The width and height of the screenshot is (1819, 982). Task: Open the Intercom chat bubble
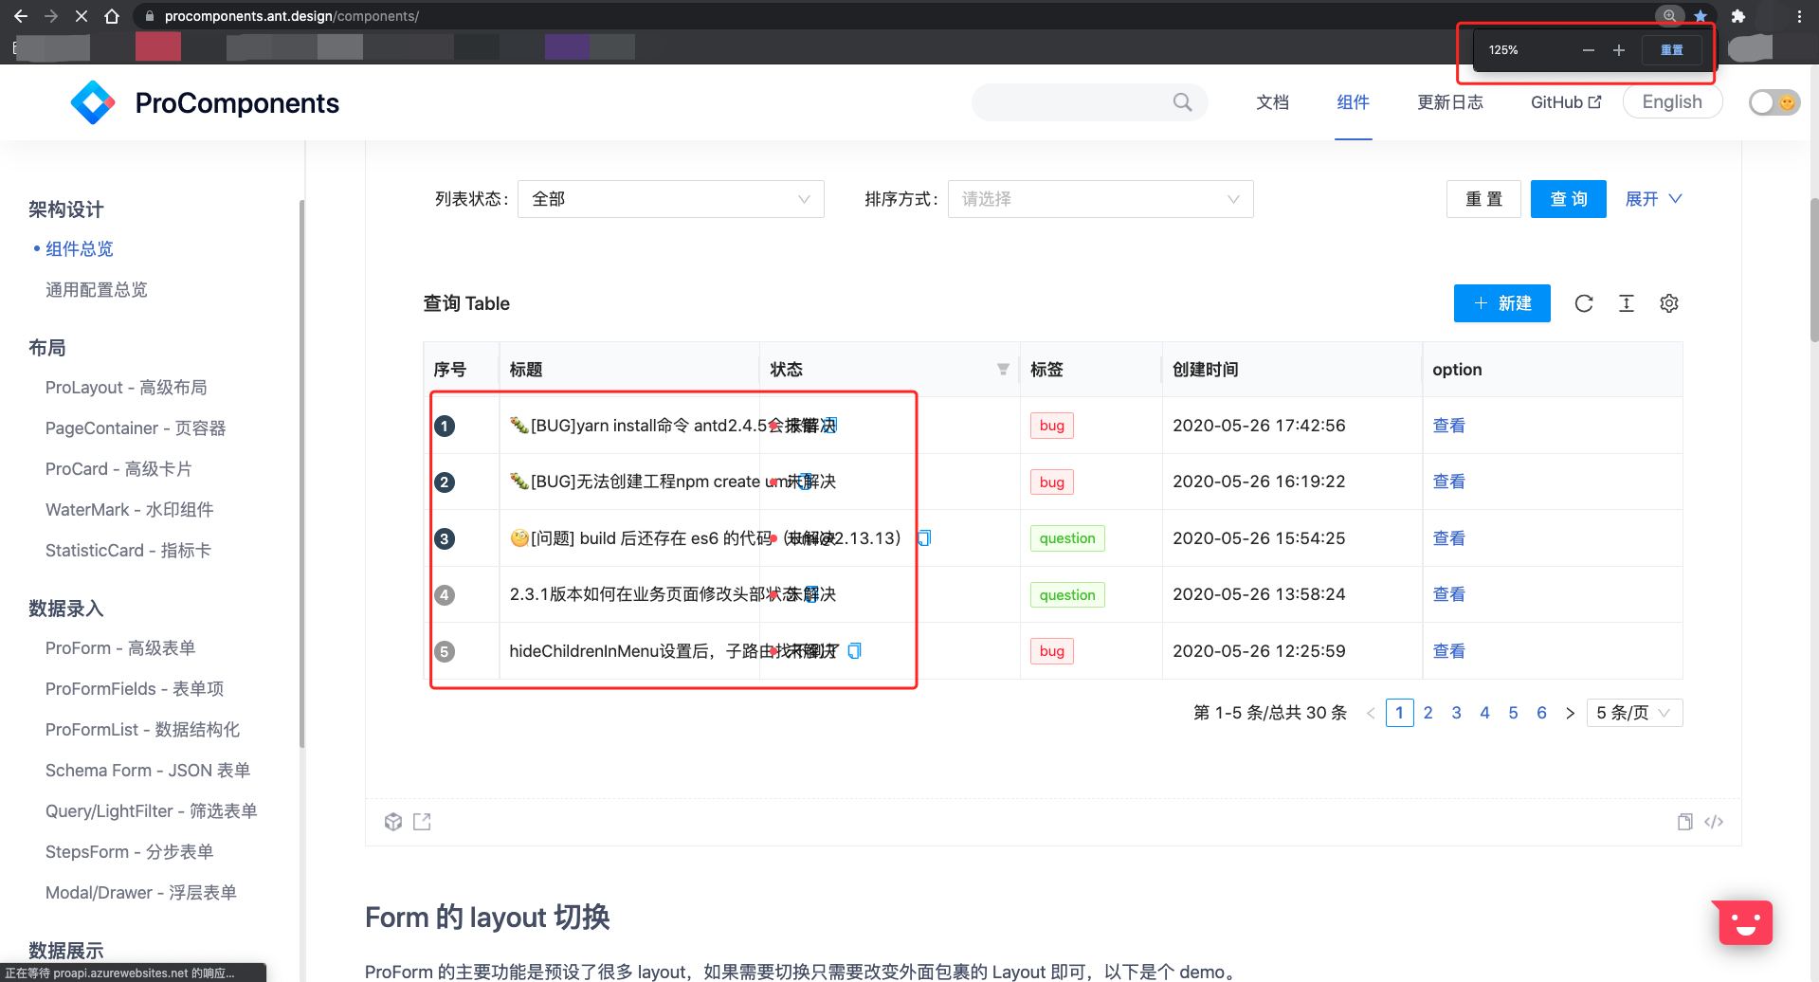click(x=1743, y=921)
